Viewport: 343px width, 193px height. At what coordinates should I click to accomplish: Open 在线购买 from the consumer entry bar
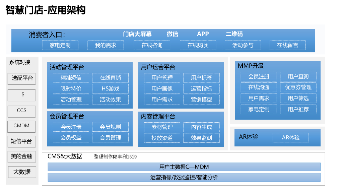(x=198, y=45)
